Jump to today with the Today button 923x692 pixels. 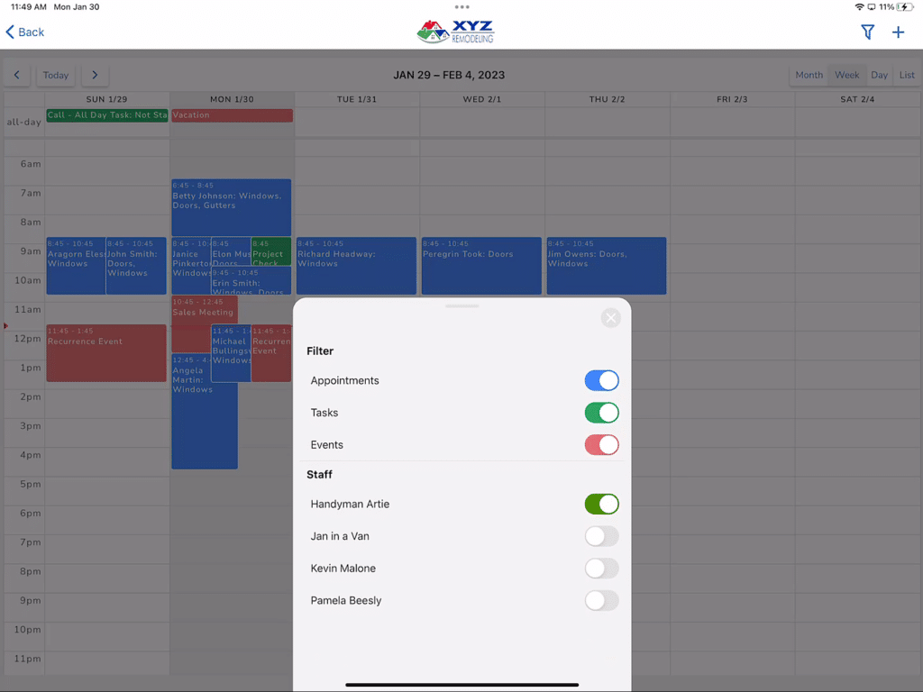[x=55, y=75]
